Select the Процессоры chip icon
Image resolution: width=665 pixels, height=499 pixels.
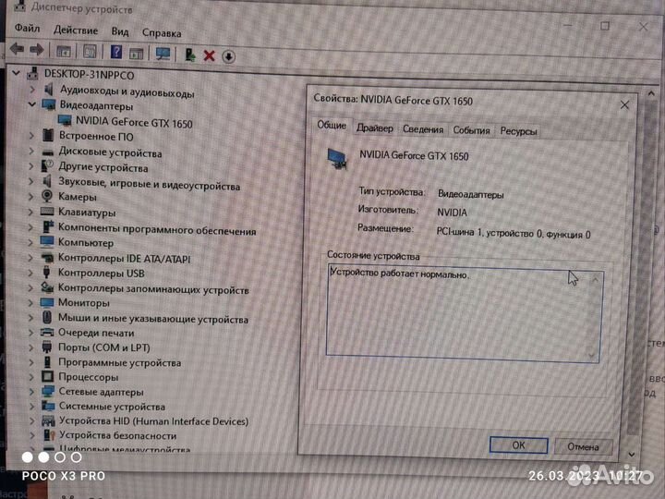[x=47, y=376]
